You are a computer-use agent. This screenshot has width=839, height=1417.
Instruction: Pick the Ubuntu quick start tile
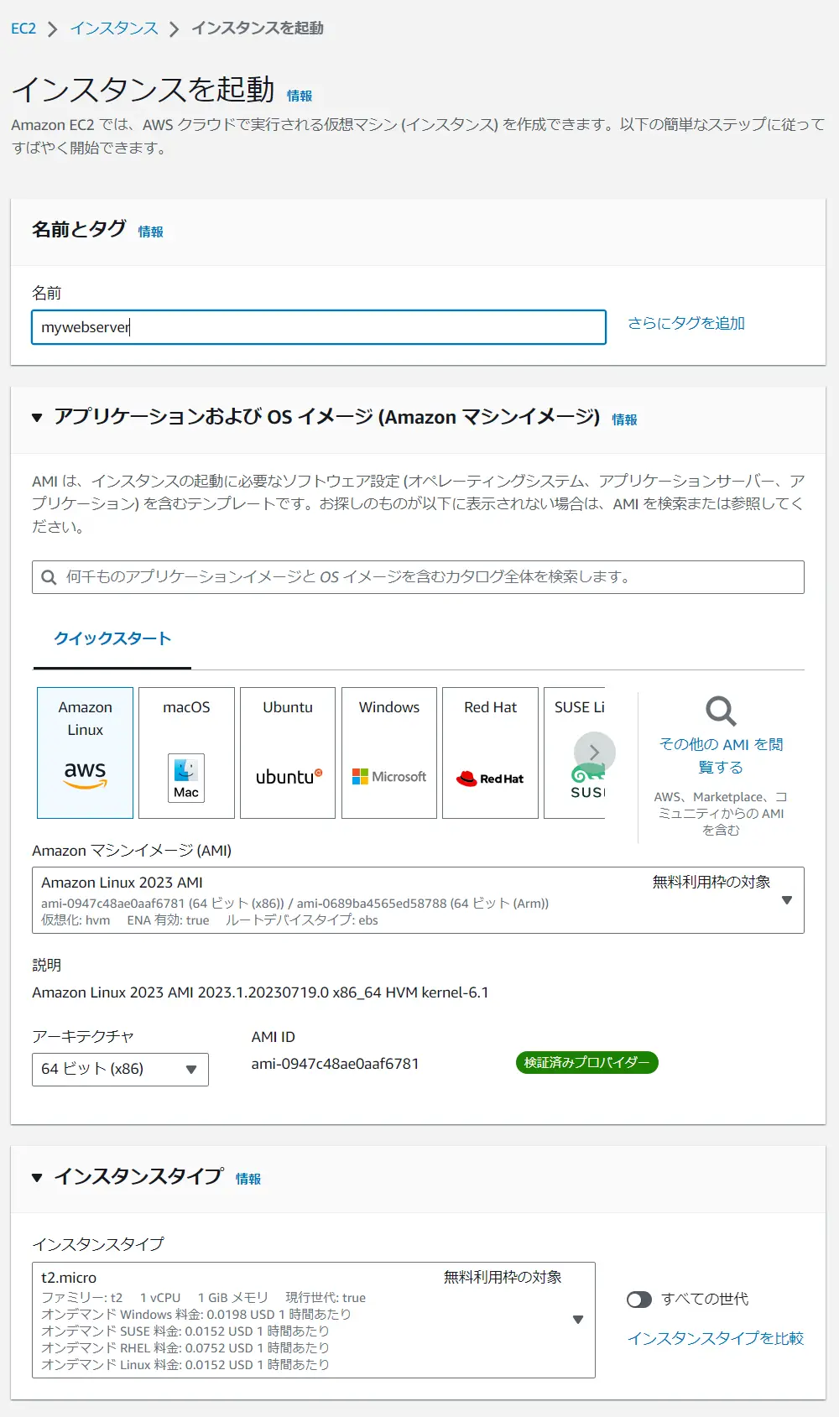coord(288,753)
